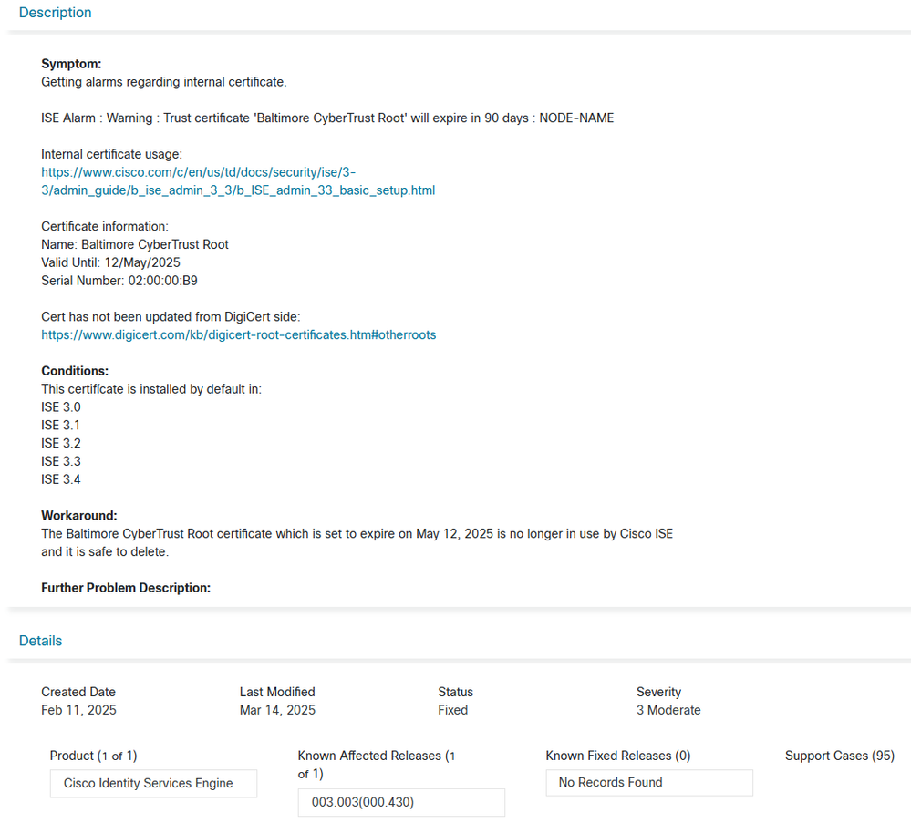Open the DigiCert root certificates link
Image resolution: width=911 pixels, height=823 pixels.
point(238,335)
